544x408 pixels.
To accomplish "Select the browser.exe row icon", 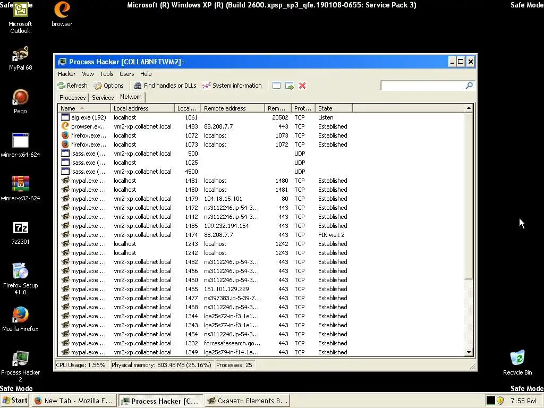I will coord(65,126).
